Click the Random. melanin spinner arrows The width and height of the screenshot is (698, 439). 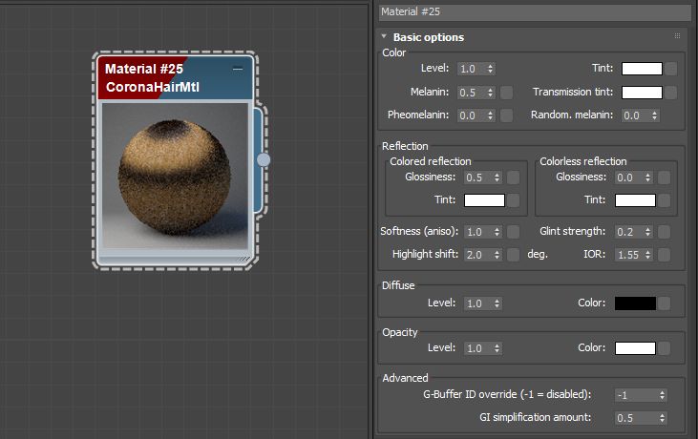654,115
